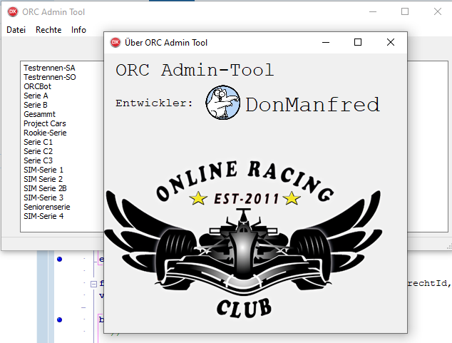Toggle the upper blue breakpoint dot in gutter
Image resolution: width=452 pixels, height=343 pixels.
coord(59,259)
